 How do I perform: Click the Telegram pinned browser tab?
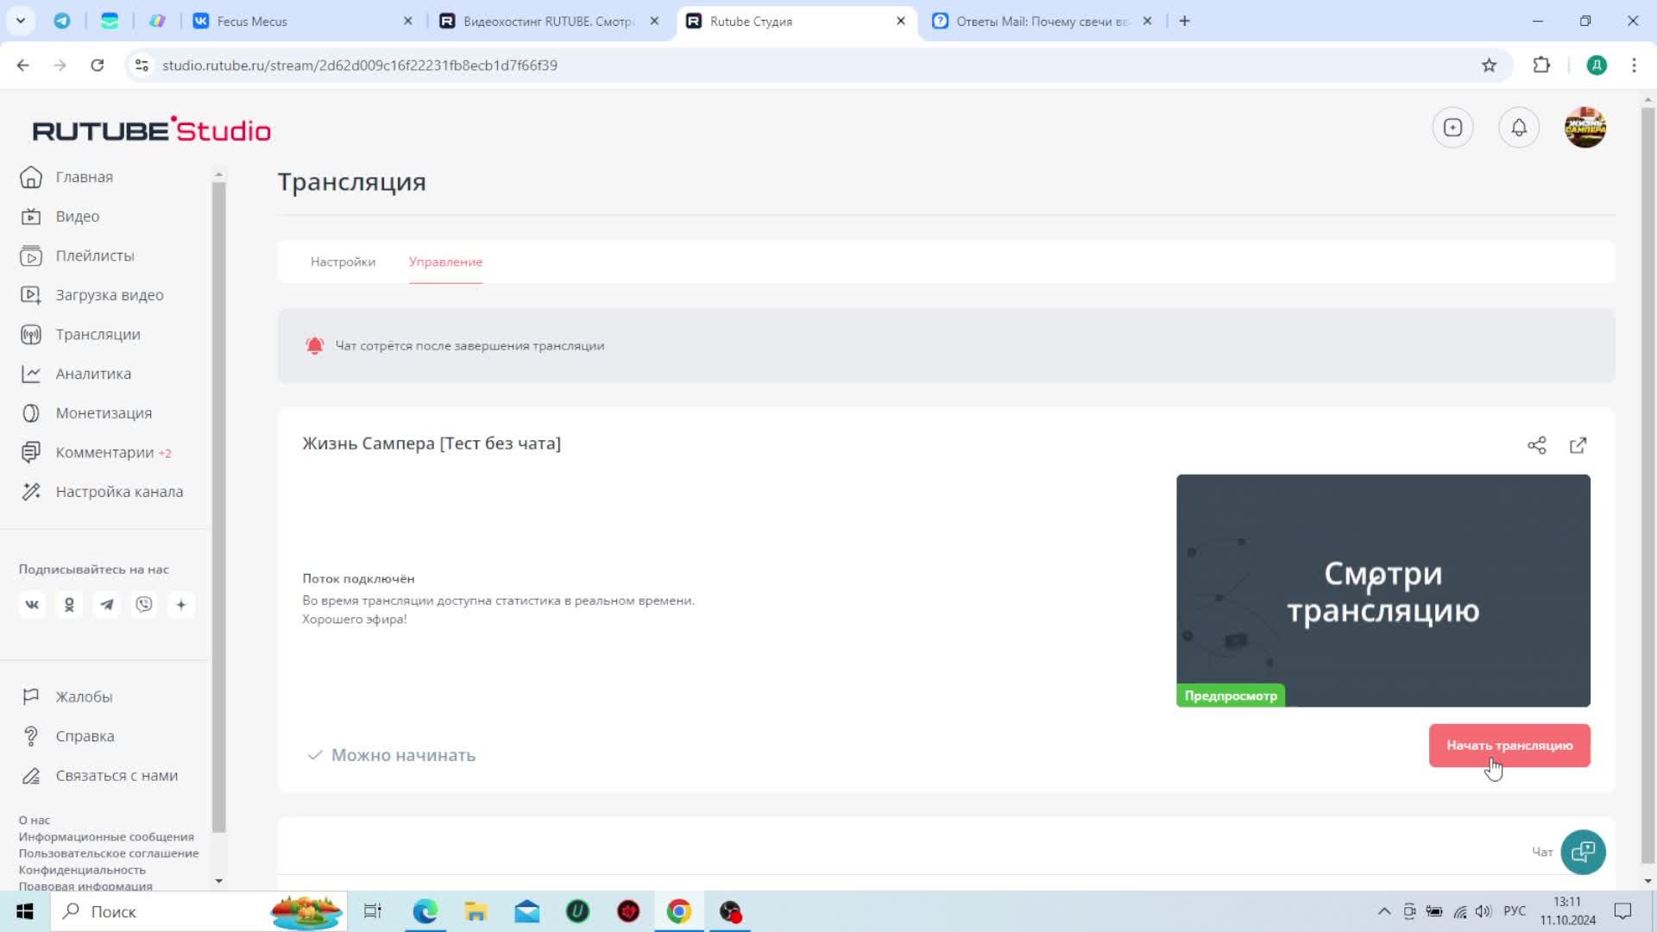point(62,21)
